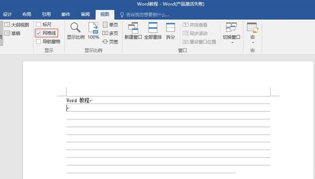The height and width of the screenshot is (179, 315).
Task: Enable the 导航窗格 navigation pane checkbox
Action: pyautogui.click(x=38, y=41)
